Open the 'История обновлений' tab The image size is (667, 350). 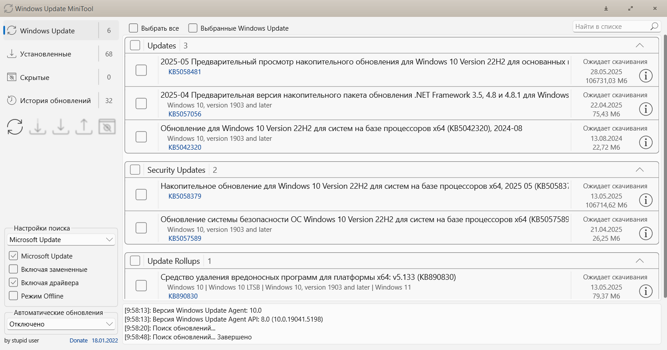click(x=55, y=100)
